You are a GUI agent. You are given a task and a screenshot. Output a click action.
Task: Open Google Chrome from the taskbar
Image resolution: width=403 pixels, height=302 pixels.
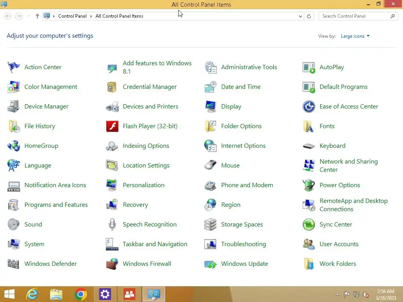pyautogui.click(x=80, y=294)
